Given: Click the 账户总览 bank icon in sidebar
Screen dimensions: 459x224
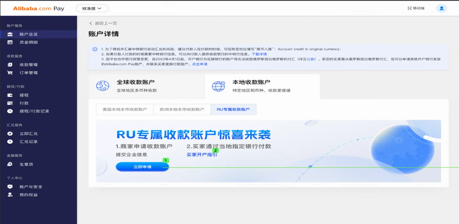Looking at the screenshot, I should click(10, 34).
